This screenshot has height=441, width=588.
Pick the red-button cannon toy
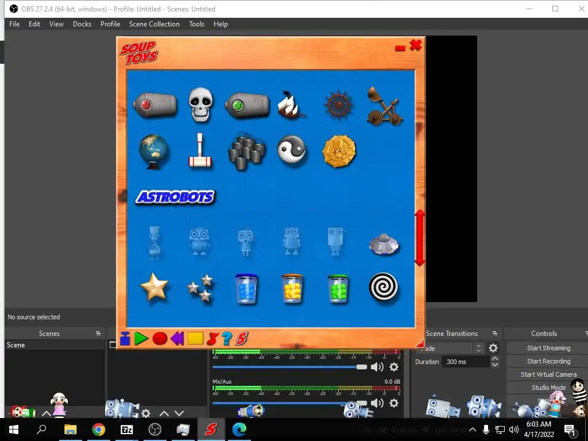click(154, 105)
